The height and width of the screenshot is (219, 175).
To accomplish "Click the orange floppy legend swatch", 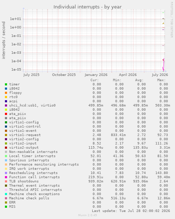I will coord(6,93).
